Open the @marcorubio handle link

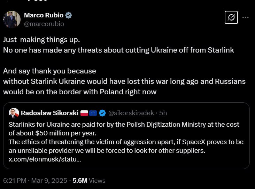[x=44, y=24]
